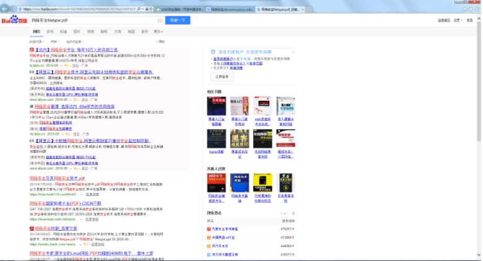Open 手机黑客攻防 book title link

click(x=286, y=198)
